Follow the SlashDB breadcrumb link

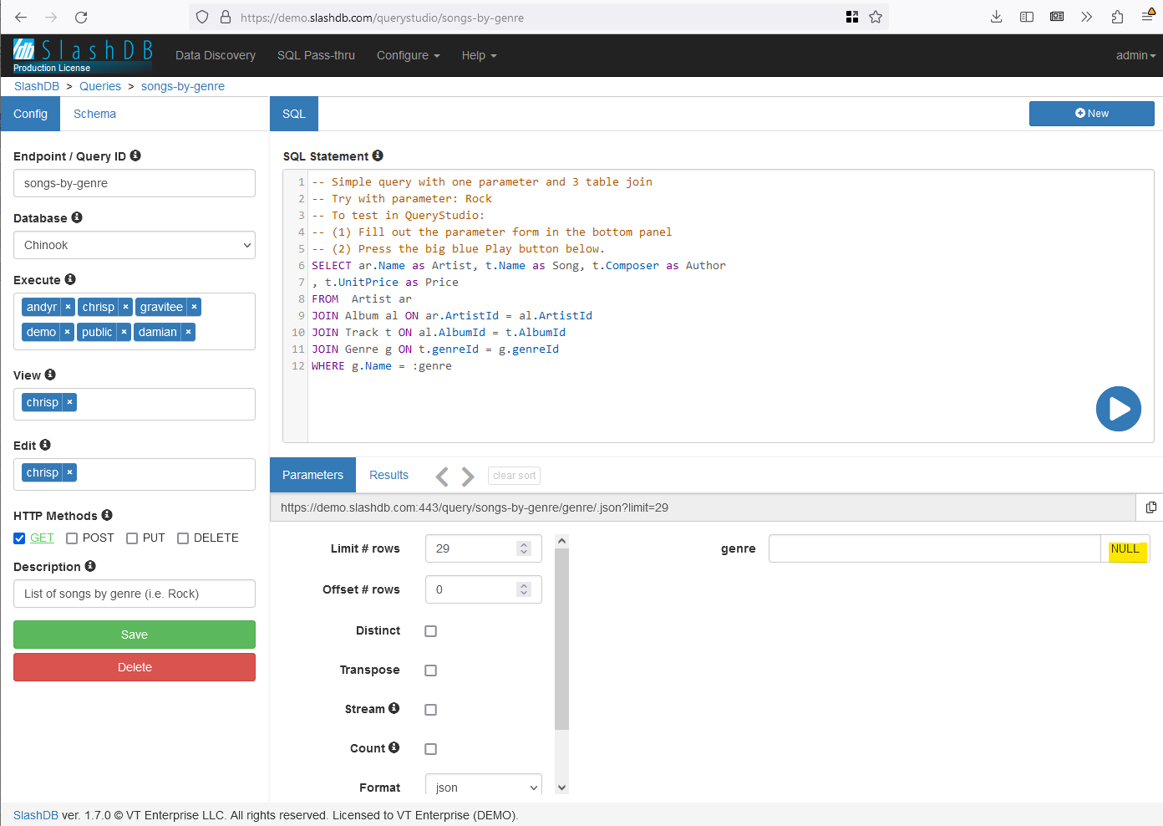(x=37, y=86)
